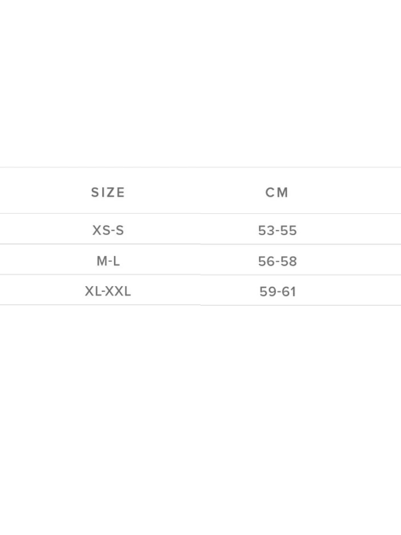This screenshot has width=401, height=535.
Task: Click the table's top border line
Action: [200, 167]
